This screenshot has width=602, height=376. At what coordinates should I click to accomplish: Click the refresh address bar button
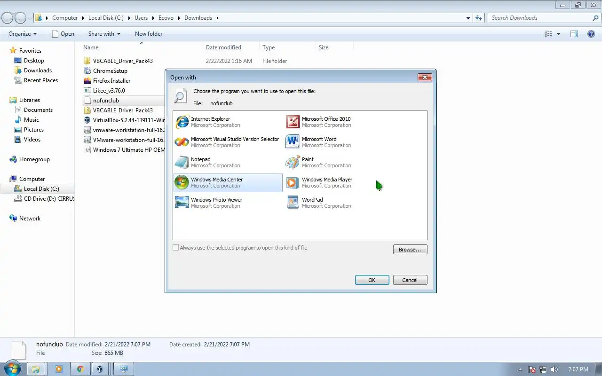click(479, 18)
